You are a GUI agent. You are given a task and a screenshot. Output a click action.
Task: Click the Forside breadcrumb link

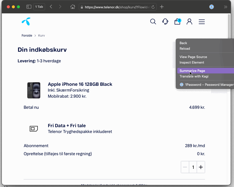pyautogui.click(x=27, y=36)
